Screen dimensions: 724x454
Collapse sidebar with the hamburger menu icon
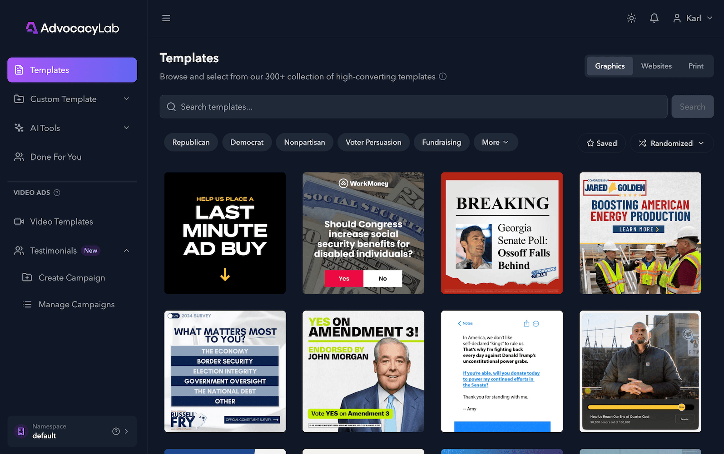pyautogui.click(x=166, y=18)
